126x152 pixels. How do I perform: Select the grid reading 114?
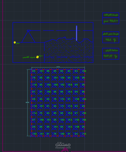point(34,113)
